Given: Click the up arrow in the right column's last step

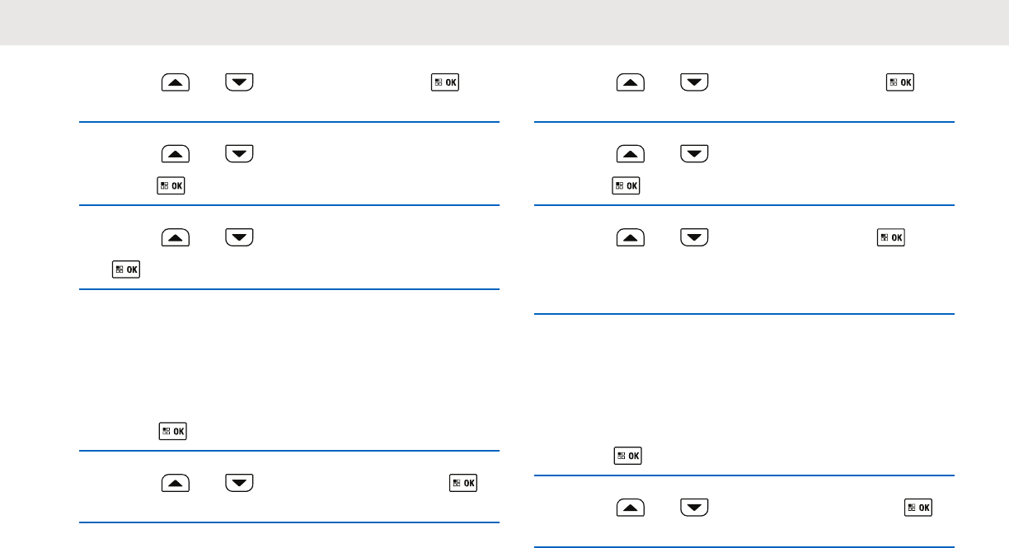Looking at the screenshot, I should point(631,508).
